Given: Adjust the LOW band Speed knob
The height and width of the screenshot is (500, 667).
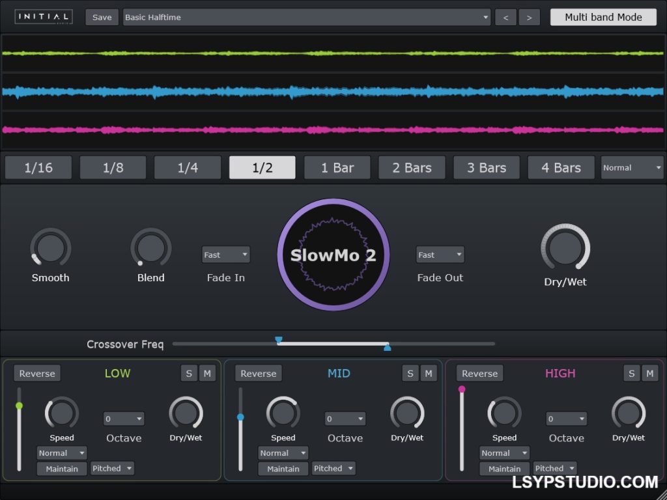Looking at the screenshot, I should pos(62,412).
